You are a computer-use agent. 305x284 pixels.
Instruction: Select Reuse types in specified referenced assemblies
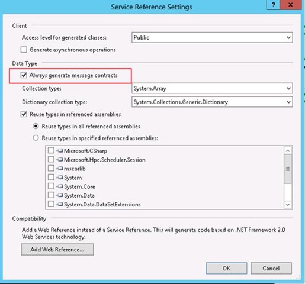[x=36, y=138]
